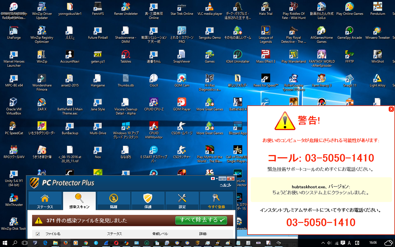Launch ClocX from the desktop
The image size is (395, 247).
click(x=154, y=81)
